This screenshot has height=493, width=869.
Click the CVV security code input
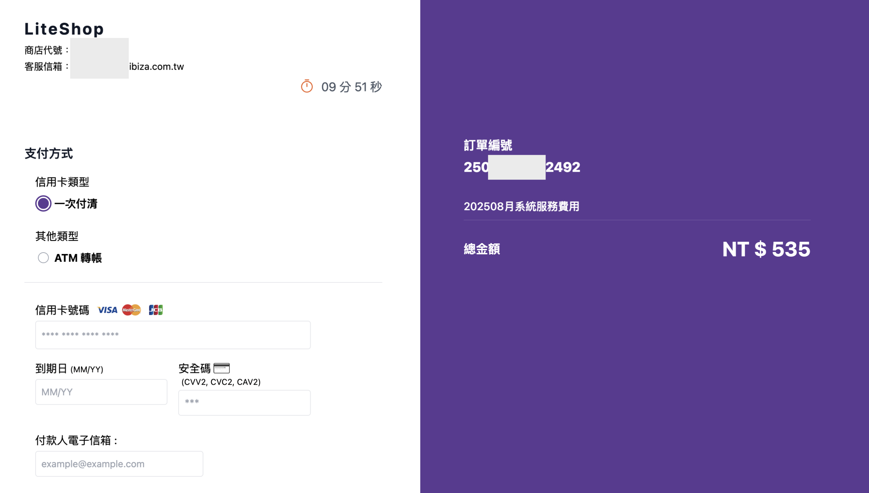coord(244,403)
